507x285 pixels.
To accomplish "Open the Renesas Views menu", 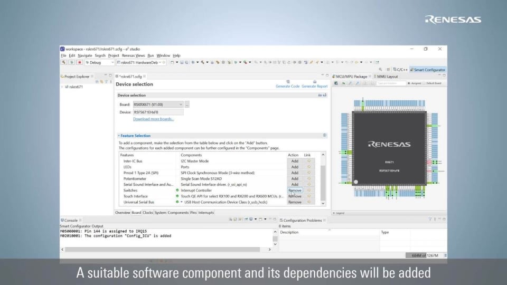I will click(x=133, y=55).
